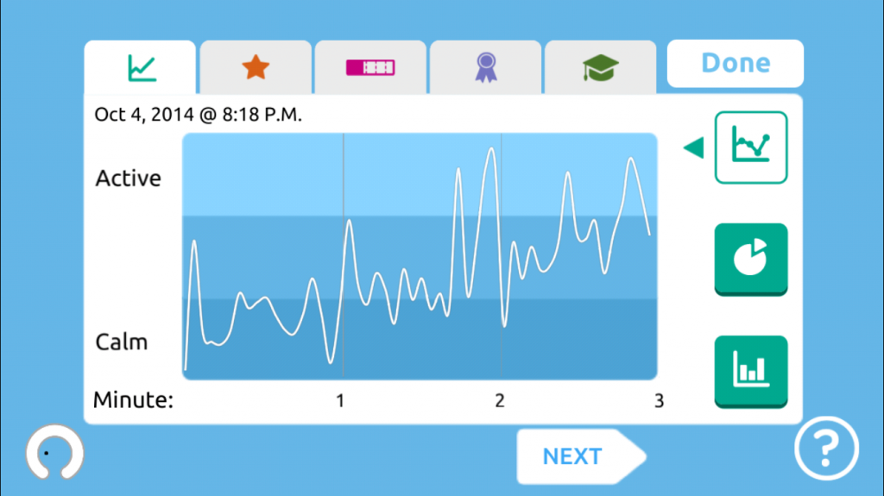This screenshot has height=496, width=884.
Task: Click the Calm label on the chart axis
Action: pos(121,342)
